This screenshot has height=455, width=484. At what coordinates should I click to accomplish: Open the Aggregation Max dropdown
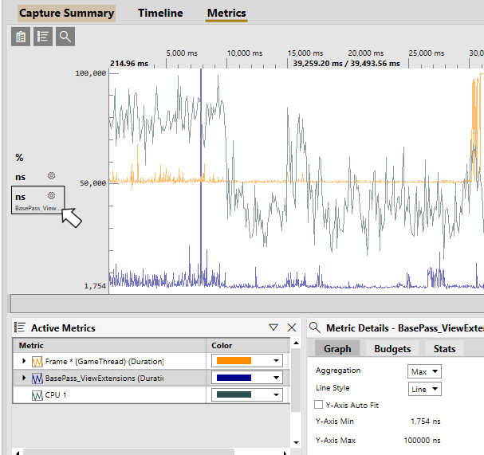[424, 371]
